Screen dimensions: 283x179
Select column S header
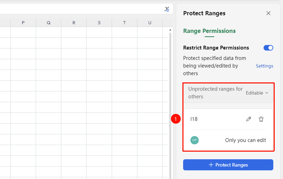99,23
